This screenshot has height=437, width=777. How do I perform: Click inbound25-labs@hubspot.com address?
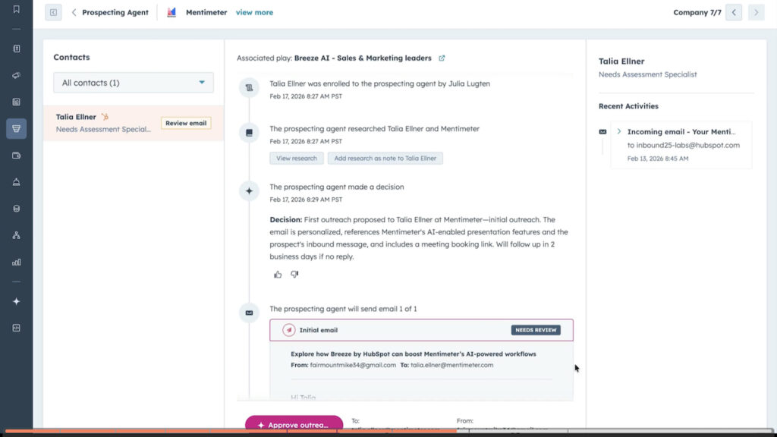[x=687, y=145]
